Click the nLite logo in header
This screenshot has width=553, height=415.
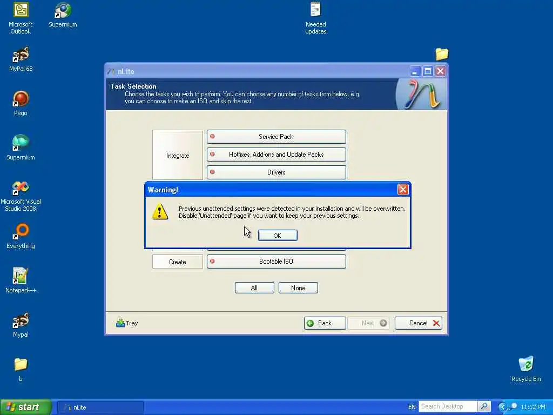pos(421,94)
